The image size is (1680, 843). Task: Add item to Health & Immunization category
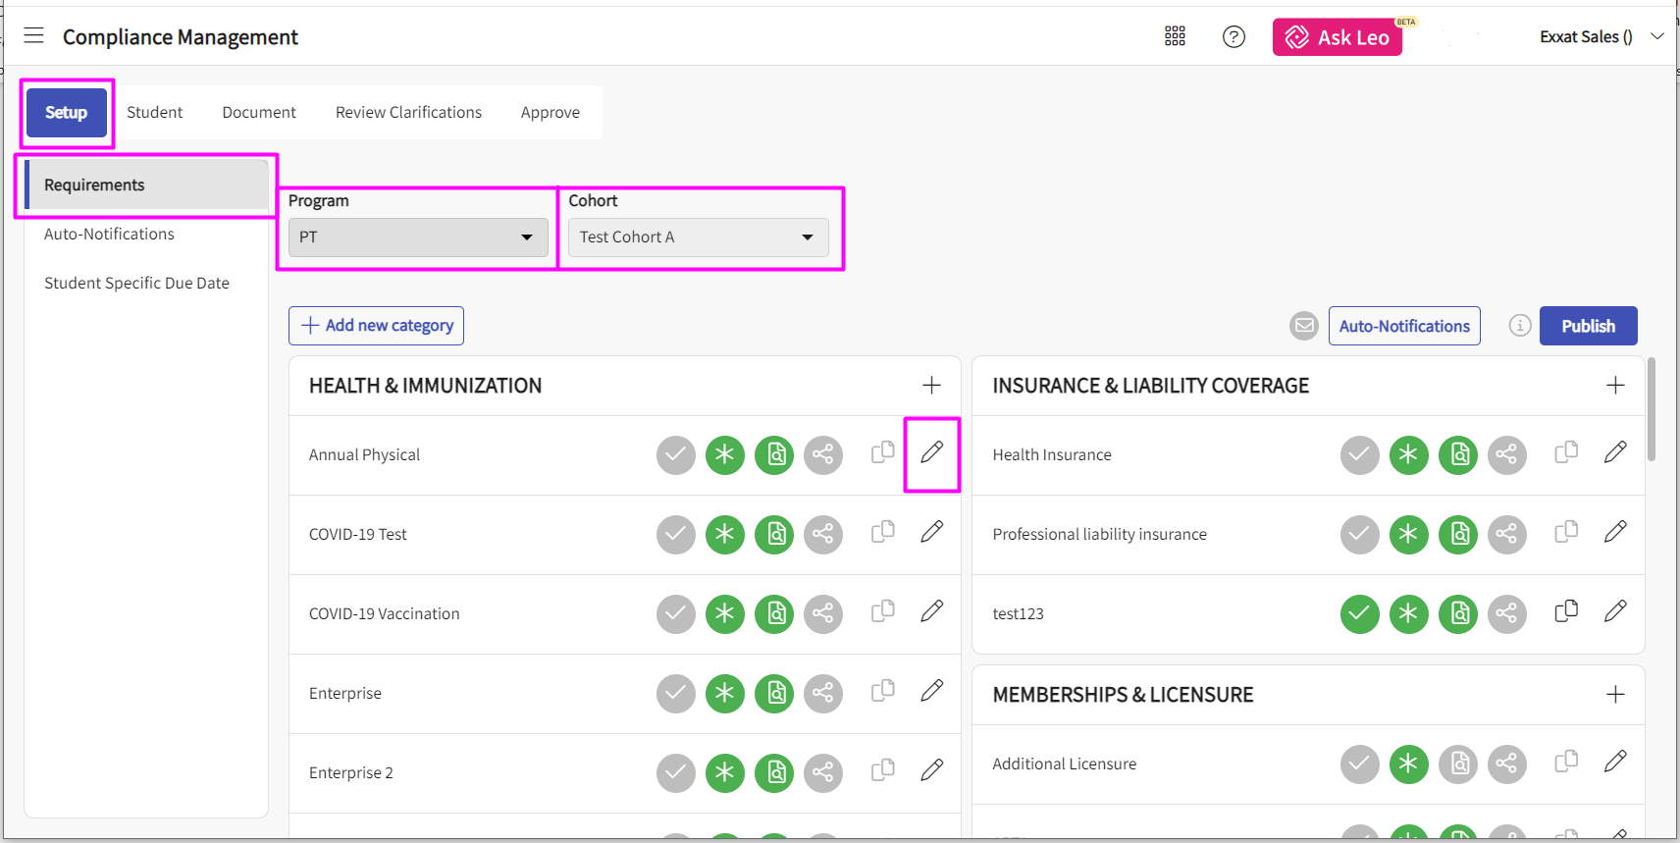tap(931, 386)
